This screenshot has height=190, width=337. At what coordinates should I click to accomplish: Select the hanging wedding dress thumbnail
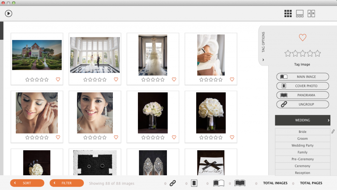[x=153, y=55]
